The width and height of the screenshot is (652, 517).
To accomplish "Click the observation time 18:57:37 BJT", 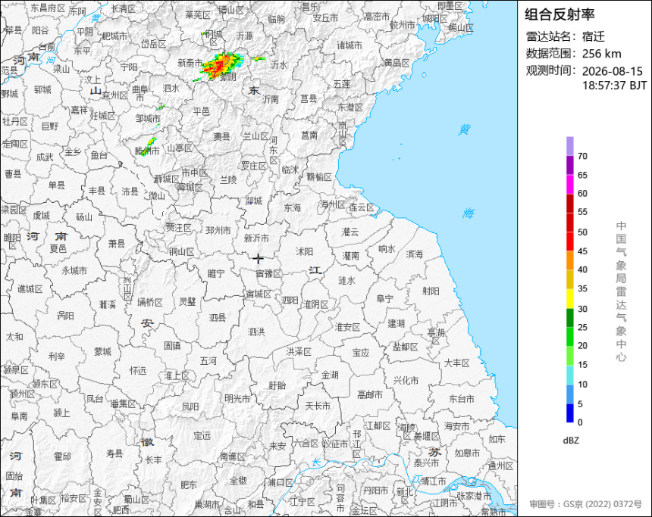I will pos(614,86).
